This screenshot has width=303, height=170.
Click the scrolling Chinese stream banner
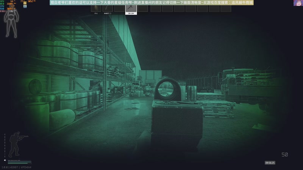tap(152, 3)
